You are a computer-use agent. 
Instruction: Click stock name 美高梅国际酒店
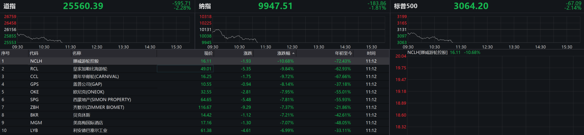[x=88, y=123]
